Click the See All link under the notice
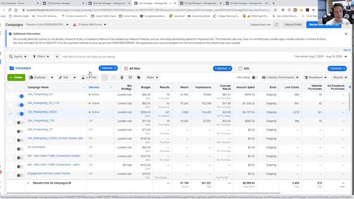This screenshot has height=199, width=354. 347,50
